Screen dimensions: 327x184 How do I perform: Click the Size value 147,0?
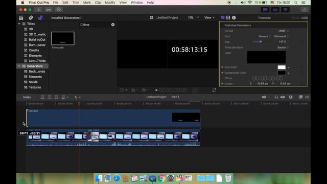283,42
